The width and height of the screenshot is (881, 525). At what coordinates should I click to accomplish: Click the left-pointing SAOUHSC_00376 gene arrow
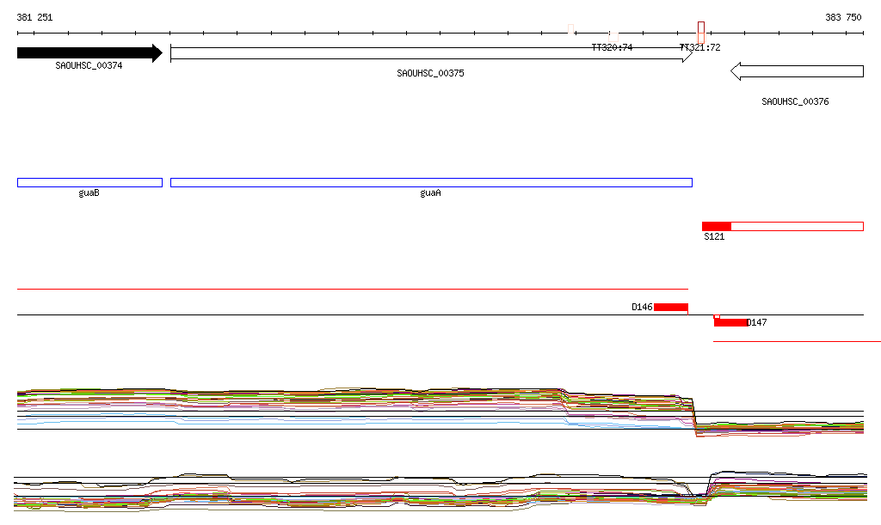click(797, 71)
